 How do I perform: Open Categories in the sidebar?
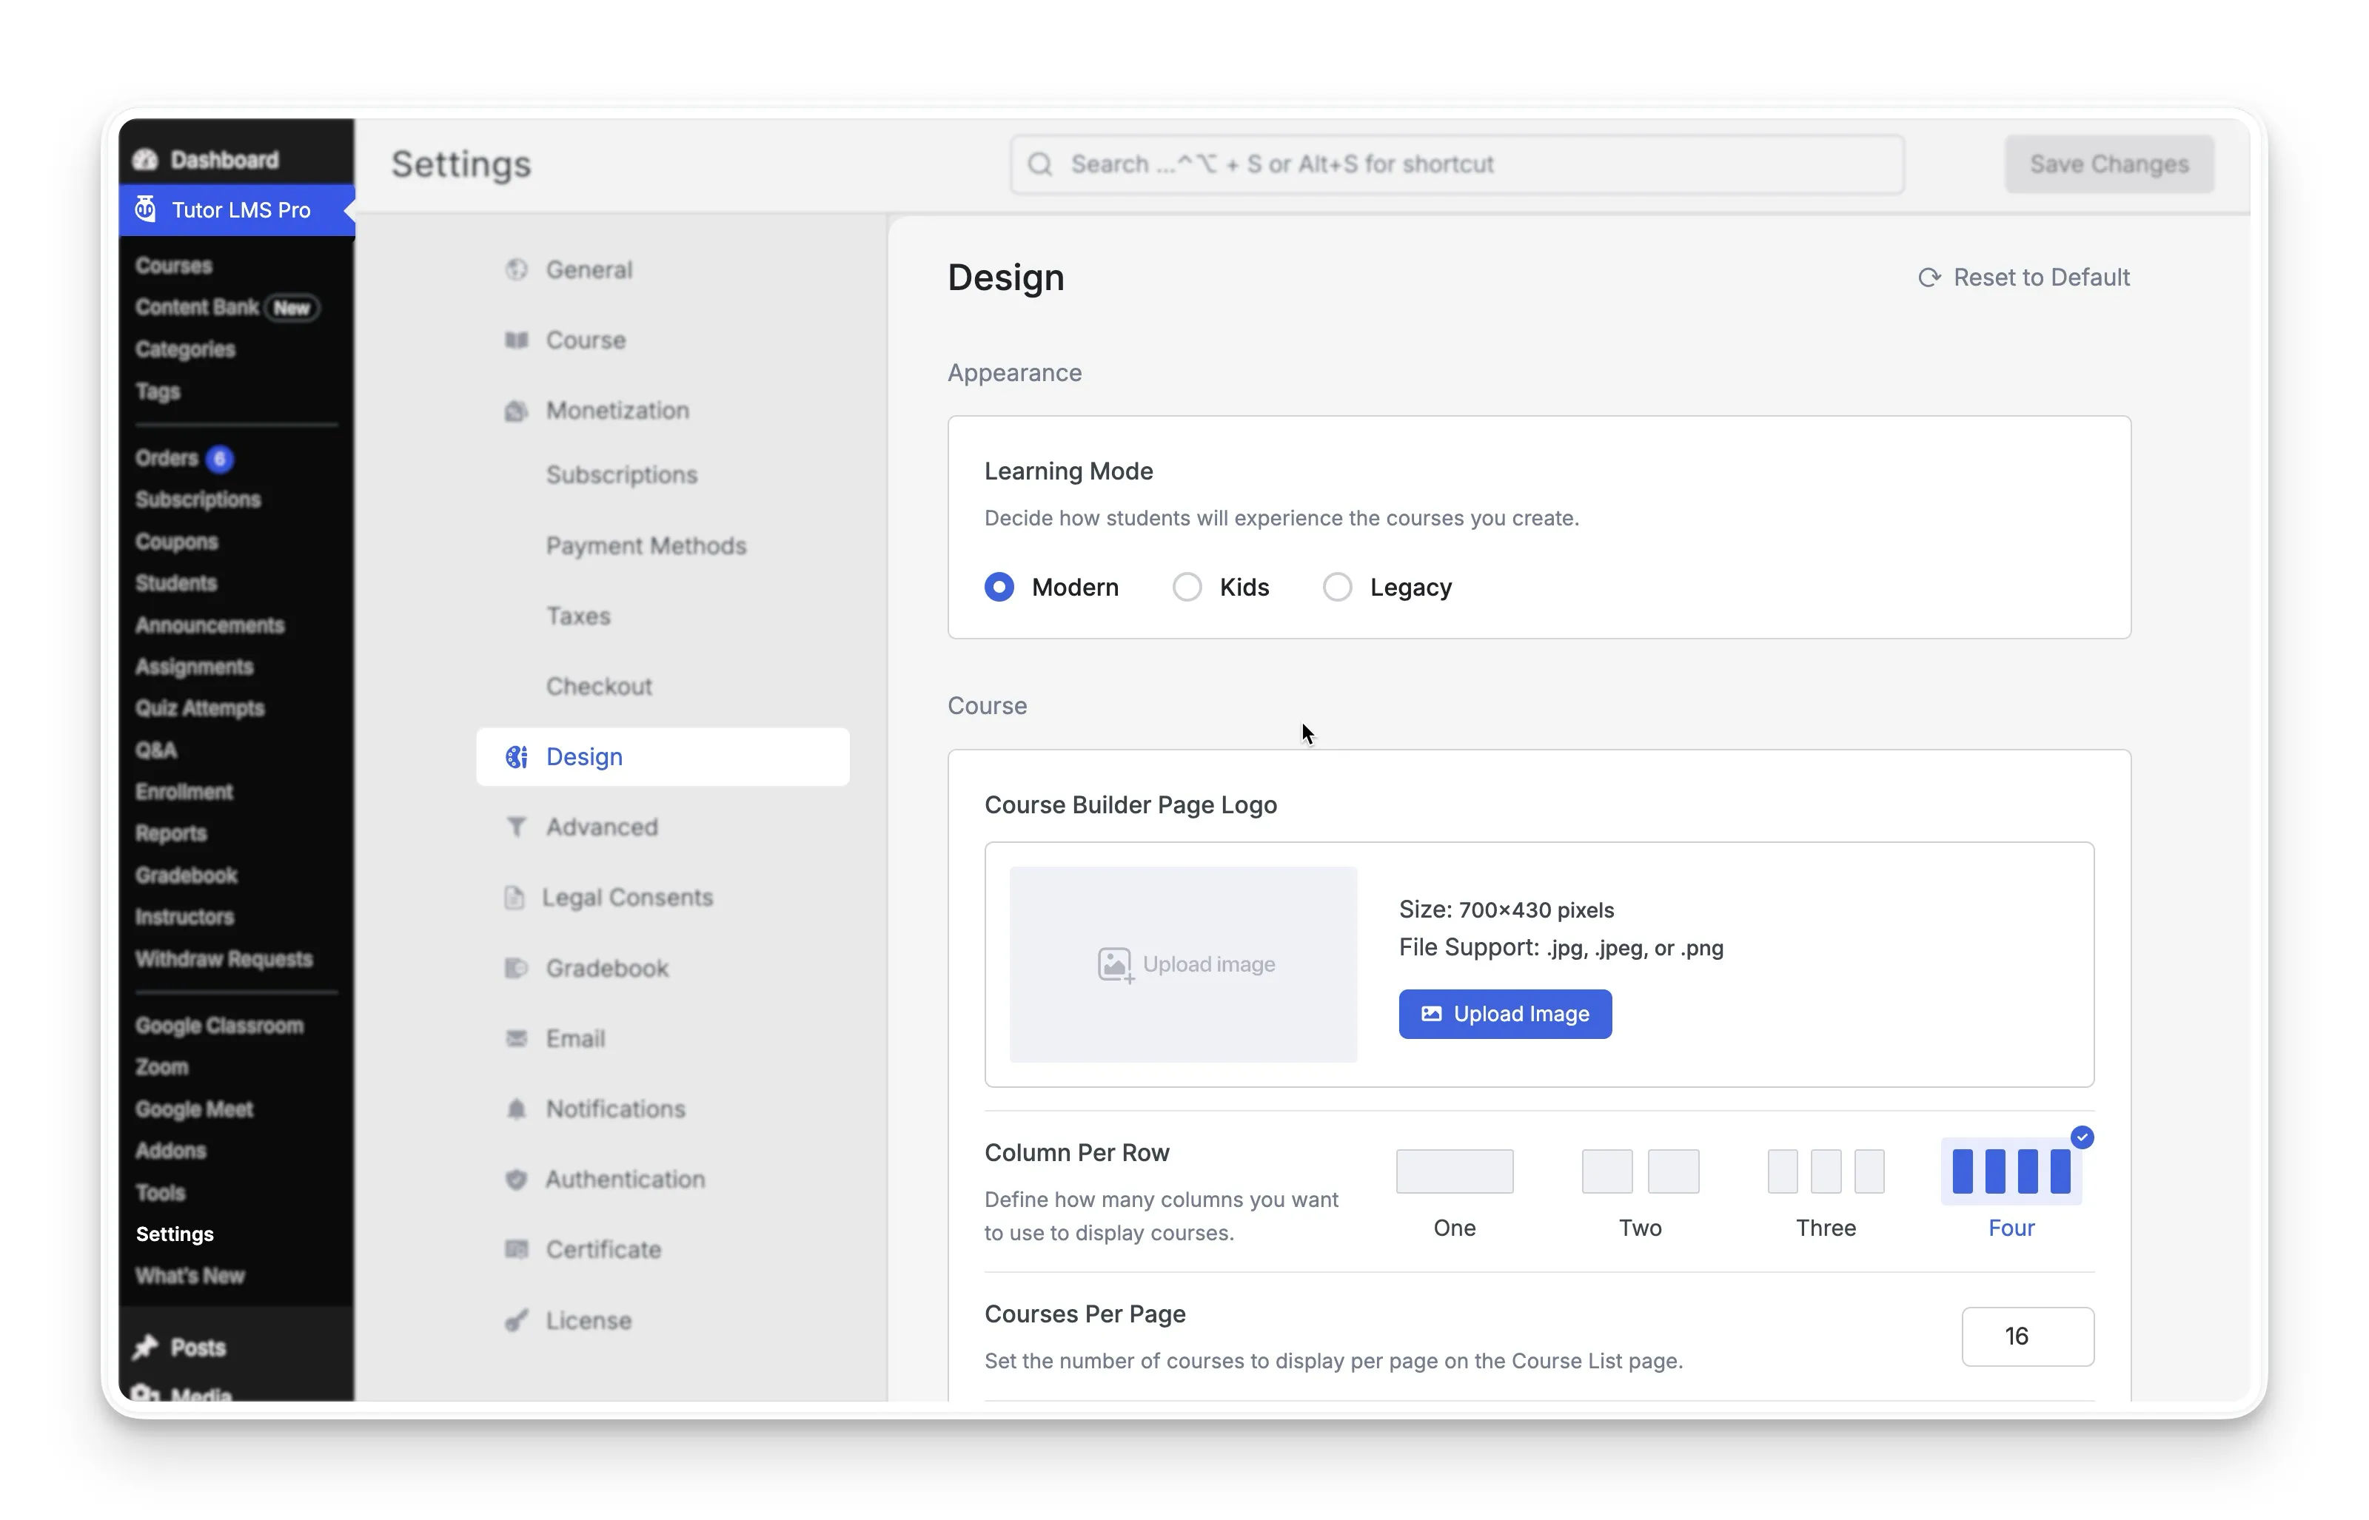coord(186,349)
